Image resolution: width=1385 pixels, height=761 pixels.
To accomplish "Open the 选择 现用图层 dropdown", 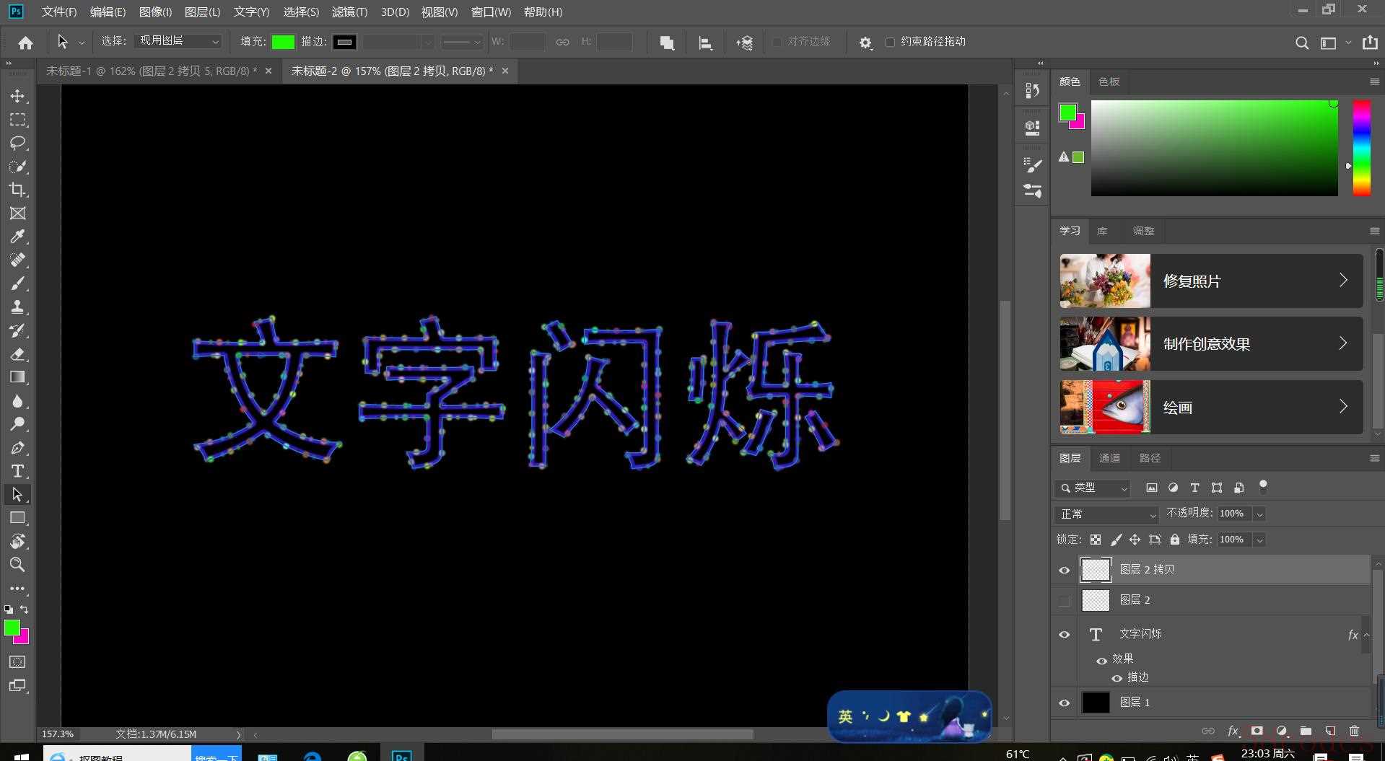I will coord(178,41).
